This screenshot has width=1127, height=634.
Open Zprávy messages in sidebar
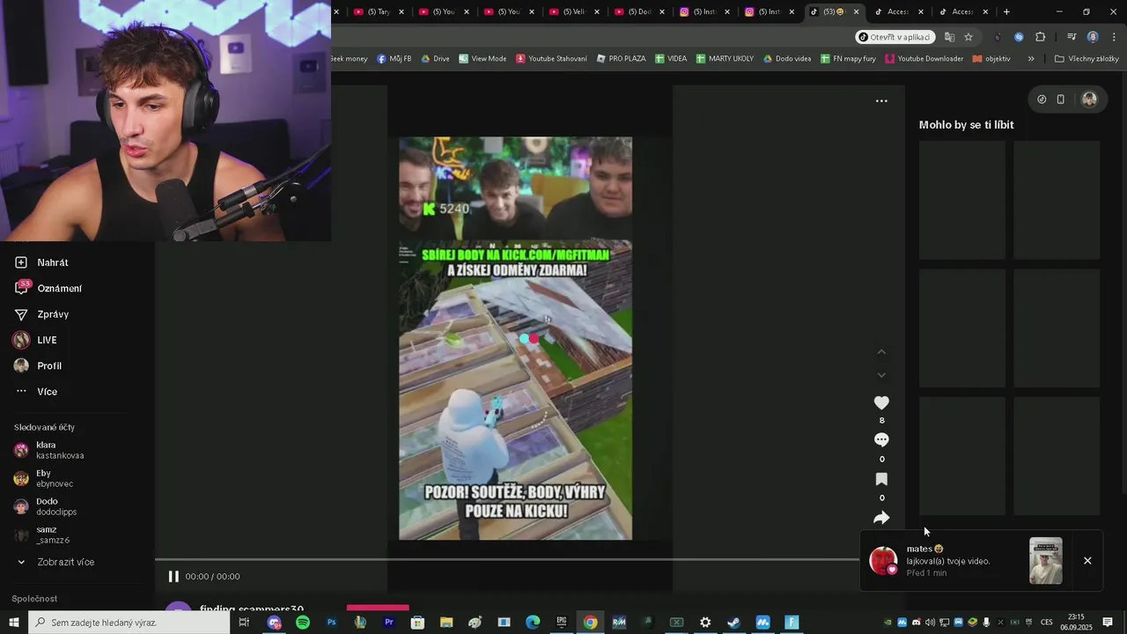click(x=41, y=314)
